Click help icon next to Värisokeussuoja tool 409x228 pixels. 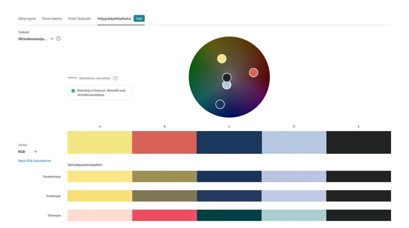click(x=58, y=39)
